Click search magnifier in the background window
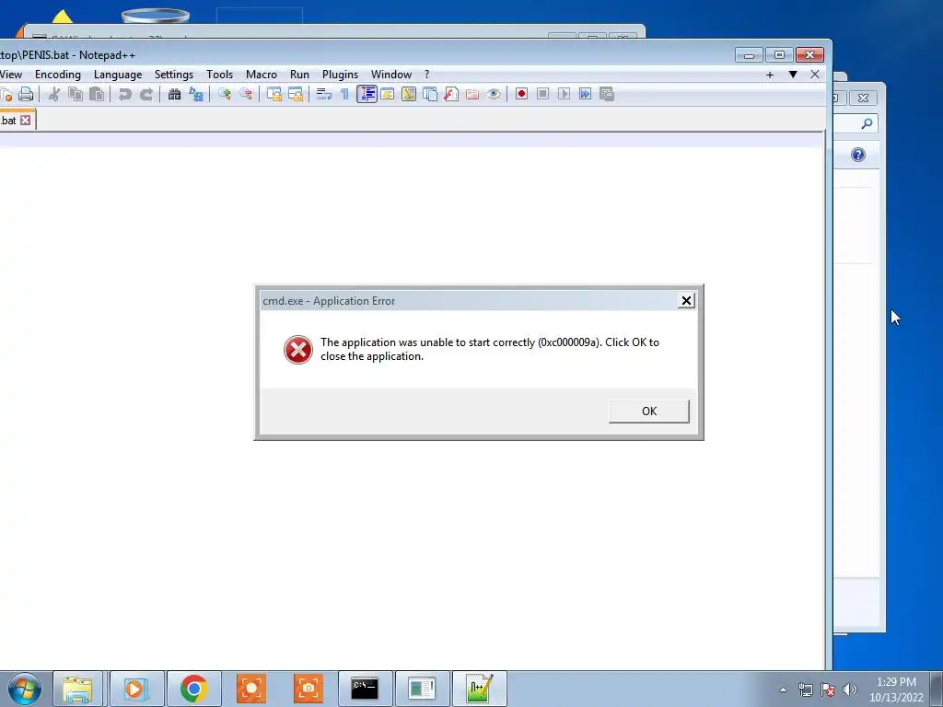 click(867, 124)
